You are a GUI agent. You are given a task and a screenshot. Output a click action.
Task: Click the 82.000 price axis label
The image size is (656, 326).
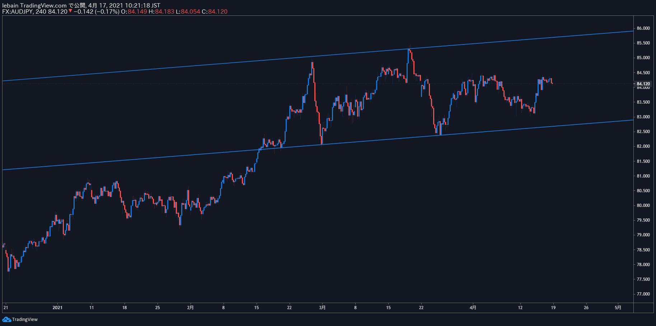pyautogui.click(x=643, y=146)
